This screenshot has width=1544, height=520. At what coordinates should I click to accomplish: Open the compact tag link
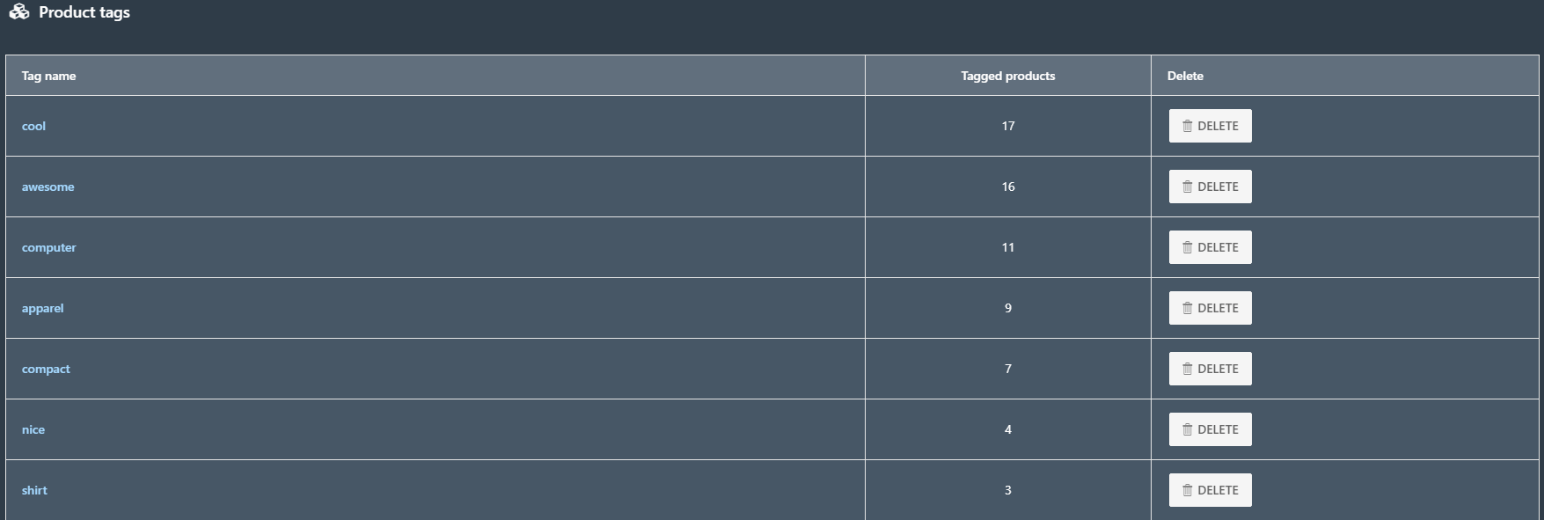46,369
